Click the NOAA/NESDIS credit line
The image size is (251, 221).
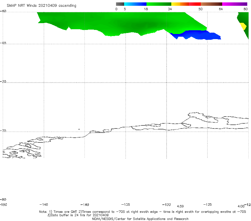[x=140, y=219]
